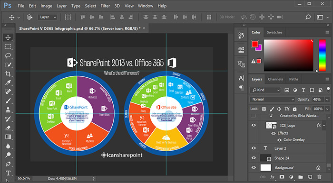Image resolution: width=333 pixels, height=183 pixels.
Task: Open the Filter menu
Action: pos(106,6)
